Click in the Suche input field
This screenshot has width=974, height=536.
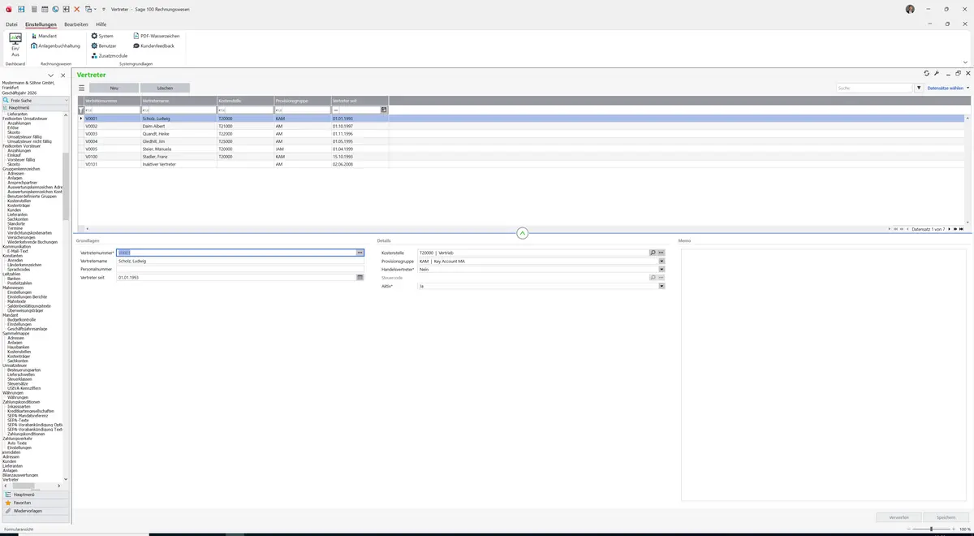(875, 88)
